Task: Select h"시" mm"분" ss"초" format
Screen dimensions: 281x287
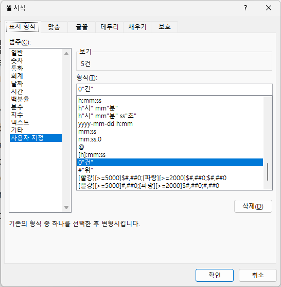Action: coord(170,116)
